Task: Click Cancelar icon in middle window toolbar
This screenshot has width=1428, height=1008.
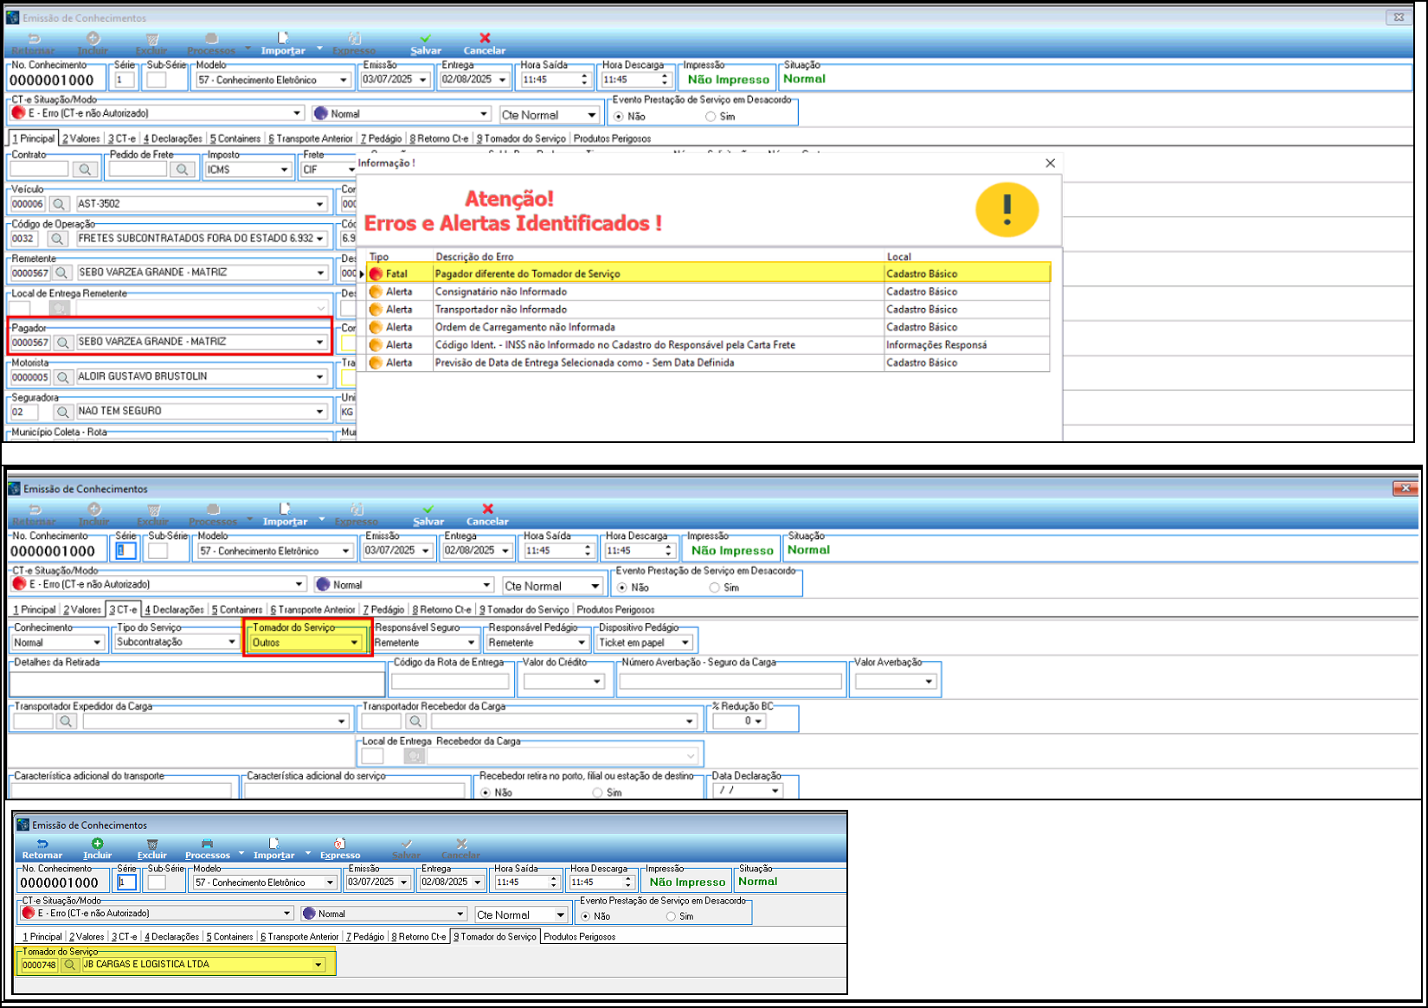Action: (487, 509)
